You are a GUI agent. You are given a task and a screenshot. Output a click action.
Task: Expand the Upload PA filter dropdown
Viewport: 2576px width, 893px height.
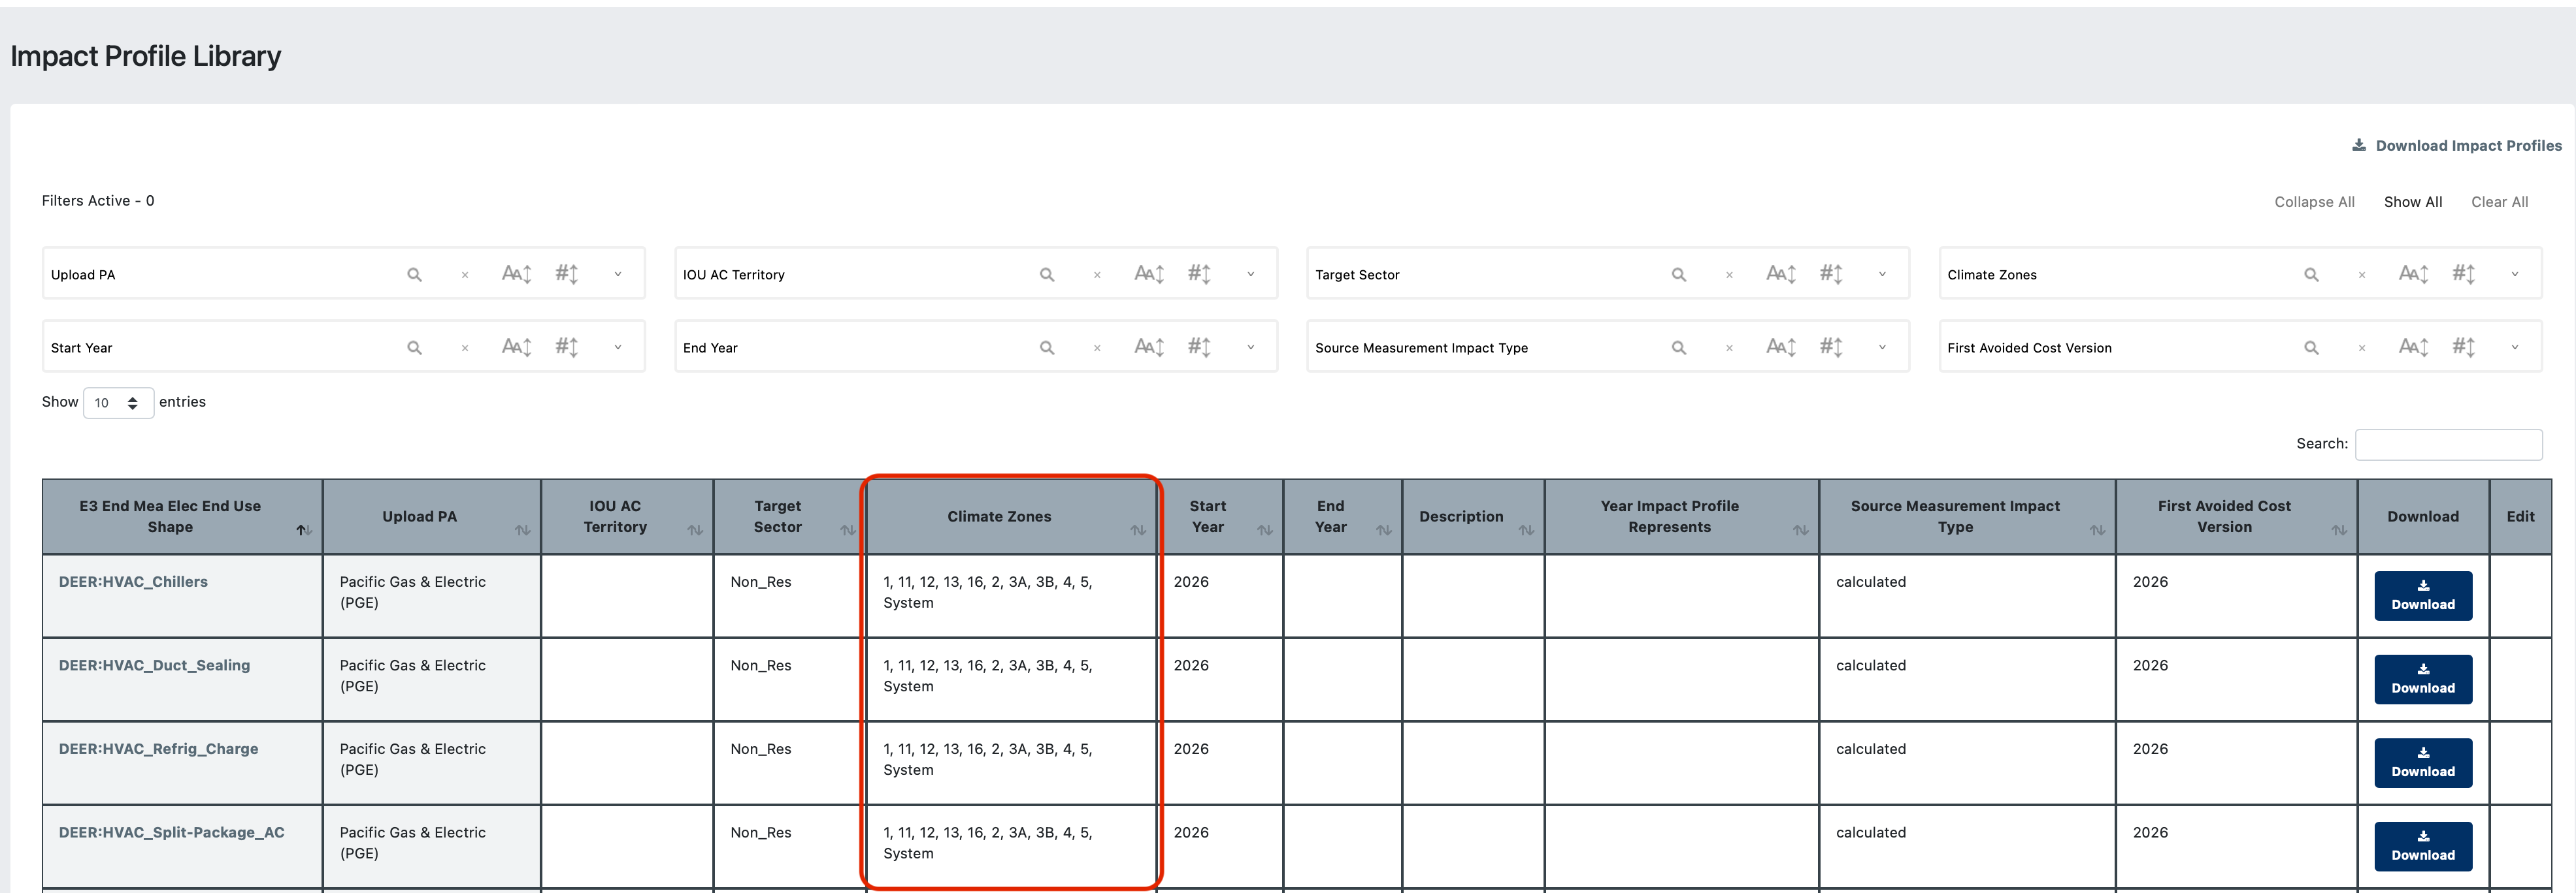[x=618, y=275]
